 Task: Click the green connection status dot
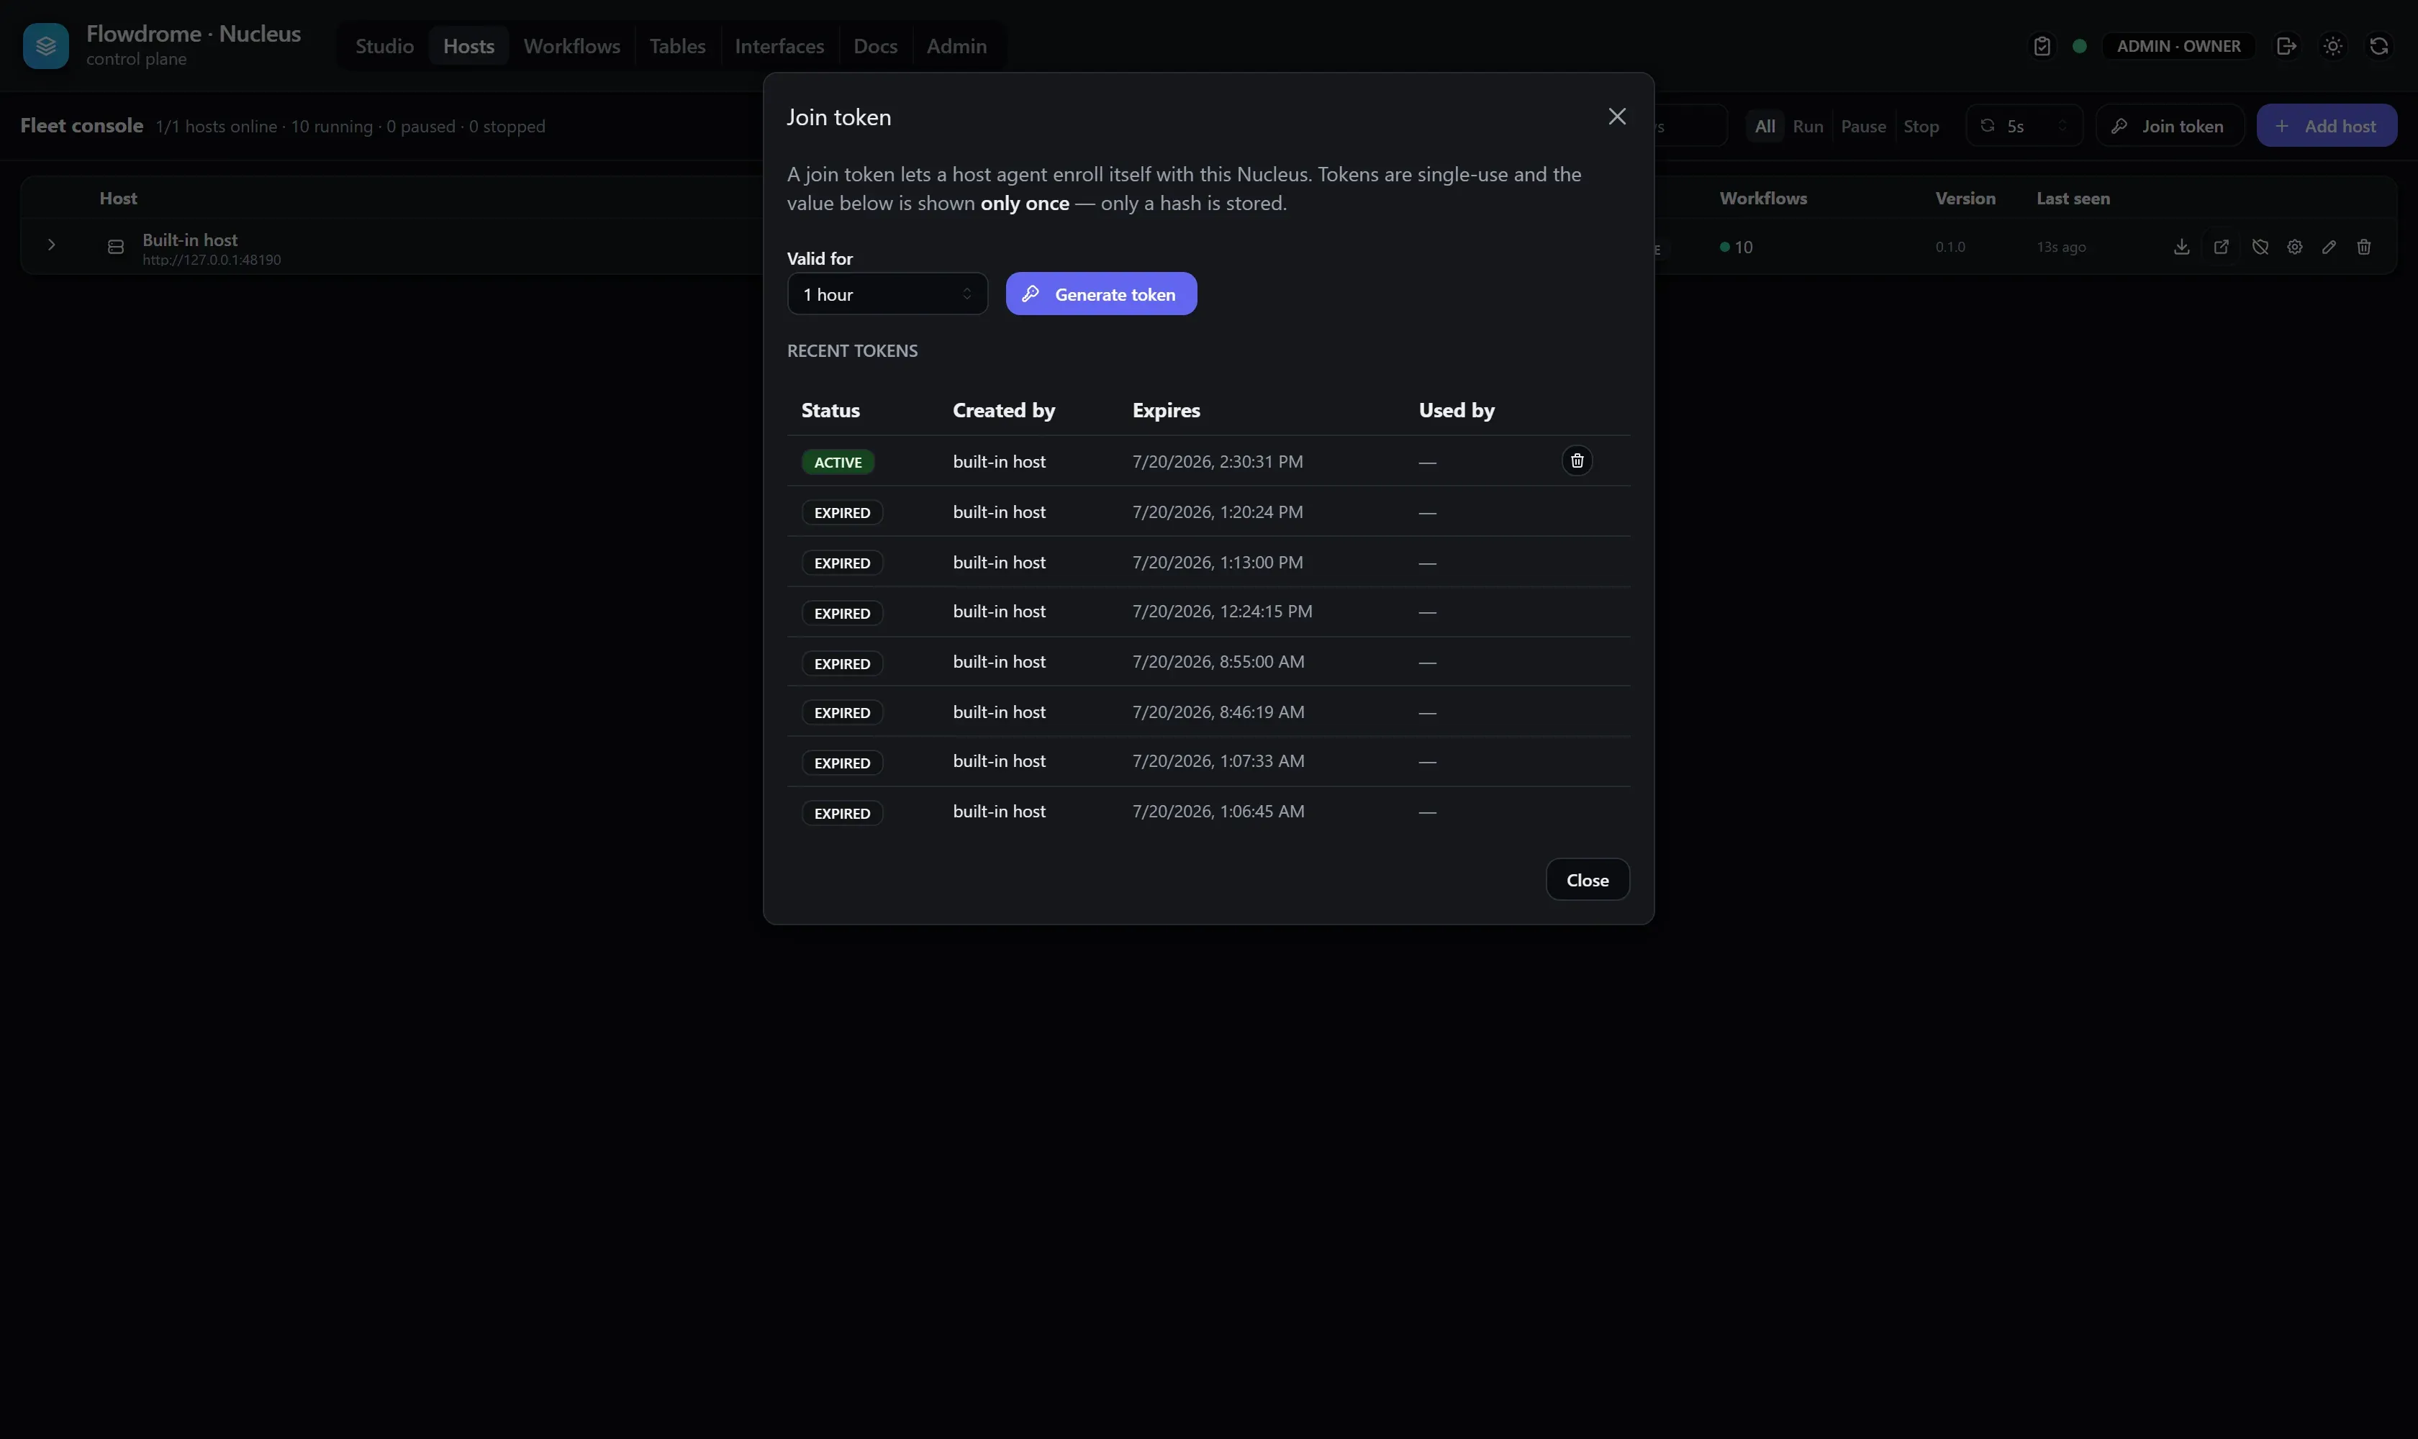coord(2080,45)
